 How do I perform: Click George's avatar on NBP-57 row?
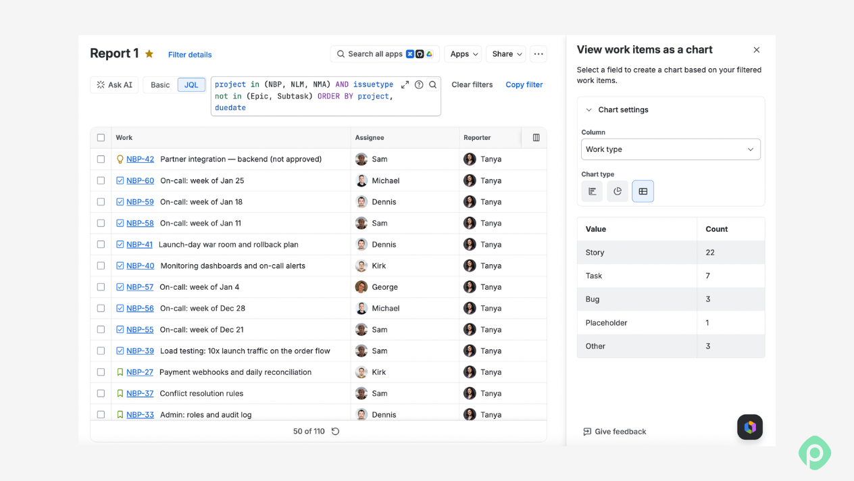point(361,287)
